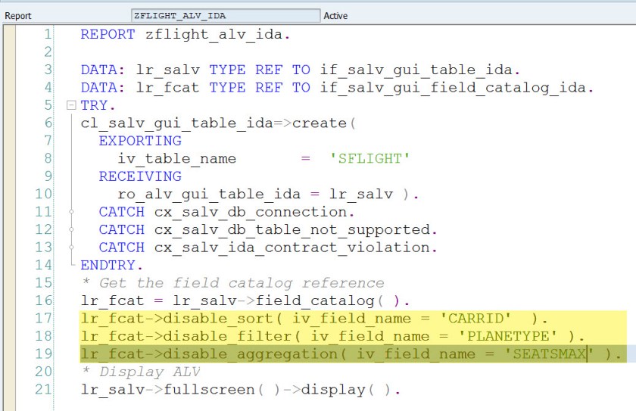Click the 'Report' label

coord(18,16)
